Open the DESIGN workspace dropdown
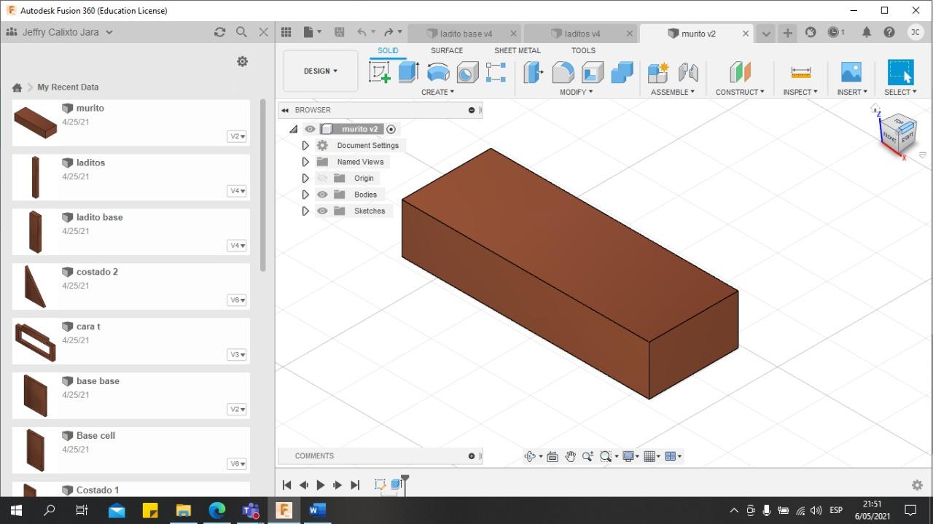Screen dimensions: 933x524 [321, 71]
